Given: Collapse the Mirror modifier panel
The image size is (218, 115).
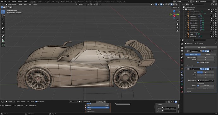Looking at the screenshot, I should point(186,69).
